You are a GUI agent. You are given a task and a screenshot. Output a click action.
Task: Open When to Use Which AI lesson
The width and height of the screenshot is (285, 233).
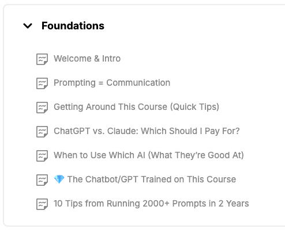pyautogui.click(x=149, y=155)
